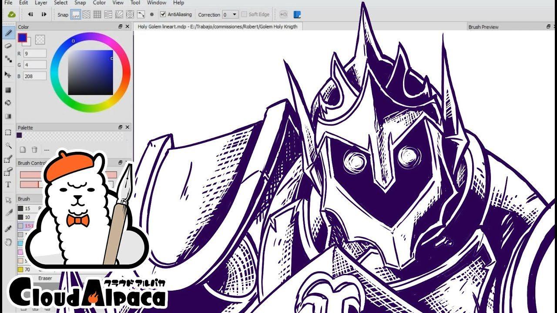This screenshot has height=313, width=557.
Task: Open the Help menu
Action: pyautogui.click(x=178, y=3)
